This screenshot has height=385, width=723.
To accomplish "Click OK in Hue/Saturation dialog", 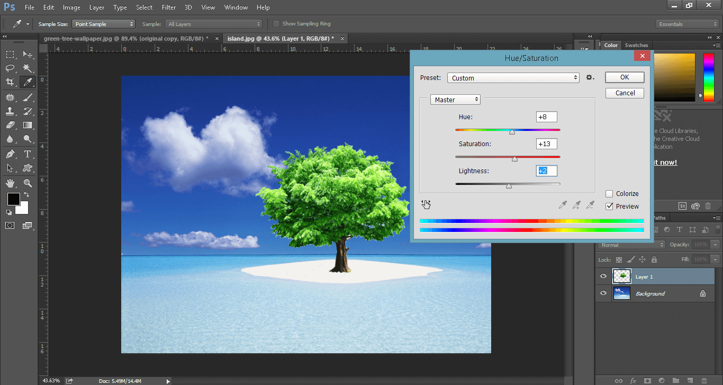I will 625,77.
